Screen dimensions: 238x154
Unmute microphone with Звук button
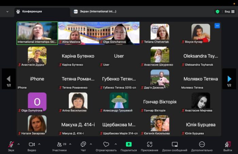pyautogui.click(x=11, y=145)
